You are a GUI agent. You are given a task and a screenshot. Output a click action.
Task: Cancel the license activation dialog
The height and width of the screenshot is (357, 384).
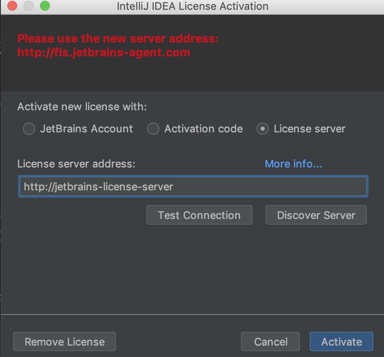(270, 341)
